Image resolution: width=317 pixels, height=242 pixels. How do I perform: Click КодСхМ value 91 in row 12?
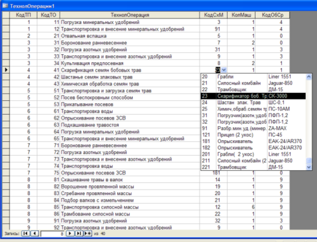tap(214, 29)
